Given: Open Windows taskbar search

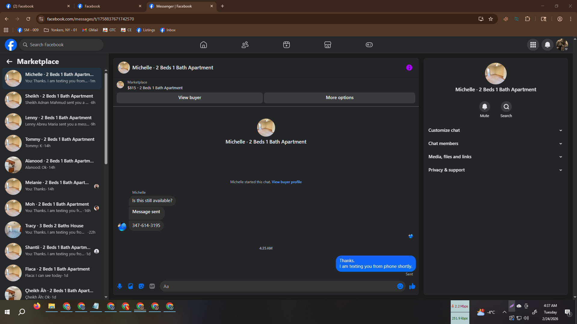Looking at the screenshot, I should (22, 312).
